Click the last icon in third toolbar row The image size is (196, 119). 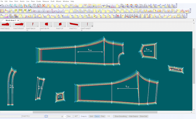coord(183,16)
